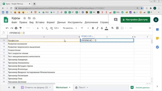
Task: Select cell Развитие внимания
Action: click(44, 44)
